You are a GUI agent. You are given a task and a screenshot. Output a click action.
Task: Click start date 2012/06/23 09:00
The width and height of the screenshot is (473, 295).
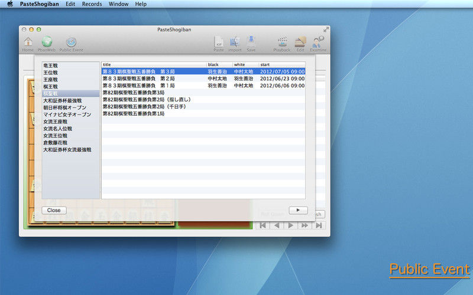click(282, 78)
